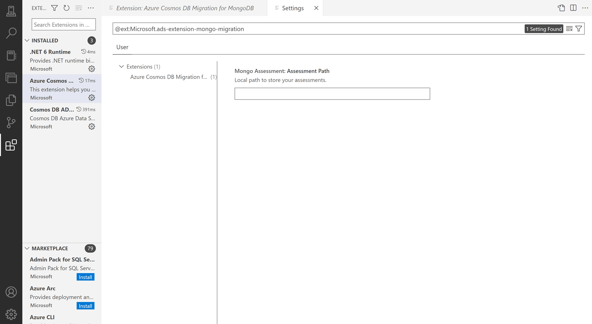Screen dimensions: 592x324
Task: Click 'Local path to store your assessments.' description
Action: pyautogui.click(x=281, y=80)
